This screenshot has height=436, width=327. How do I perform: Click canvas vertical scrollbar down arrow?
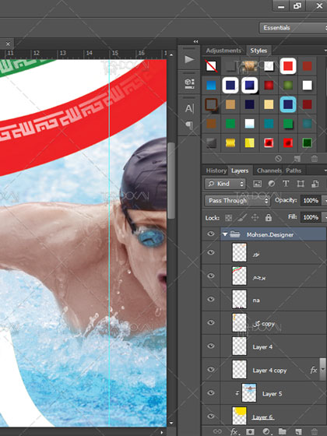tap(171, 423)
